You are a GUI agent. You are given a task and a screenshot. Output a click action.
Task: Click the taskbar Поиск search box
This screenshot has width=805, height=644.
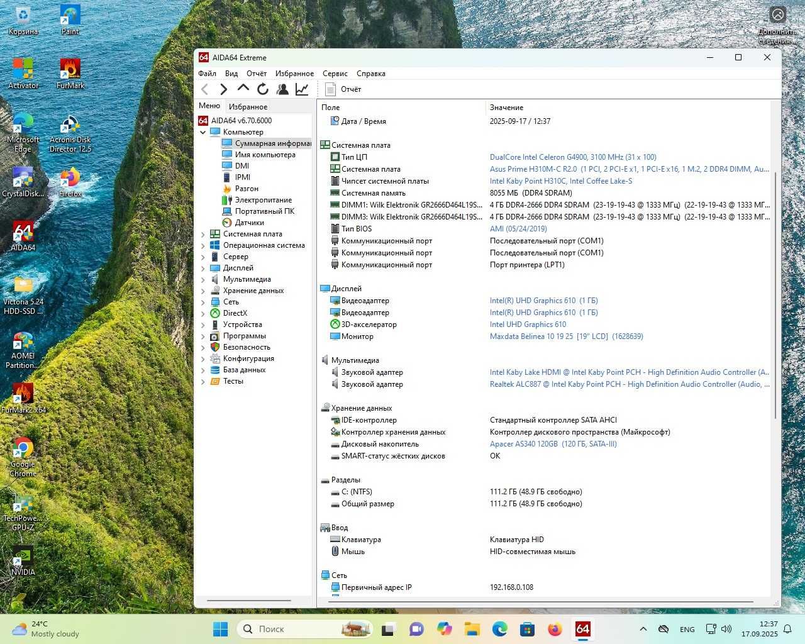point(305,629)
